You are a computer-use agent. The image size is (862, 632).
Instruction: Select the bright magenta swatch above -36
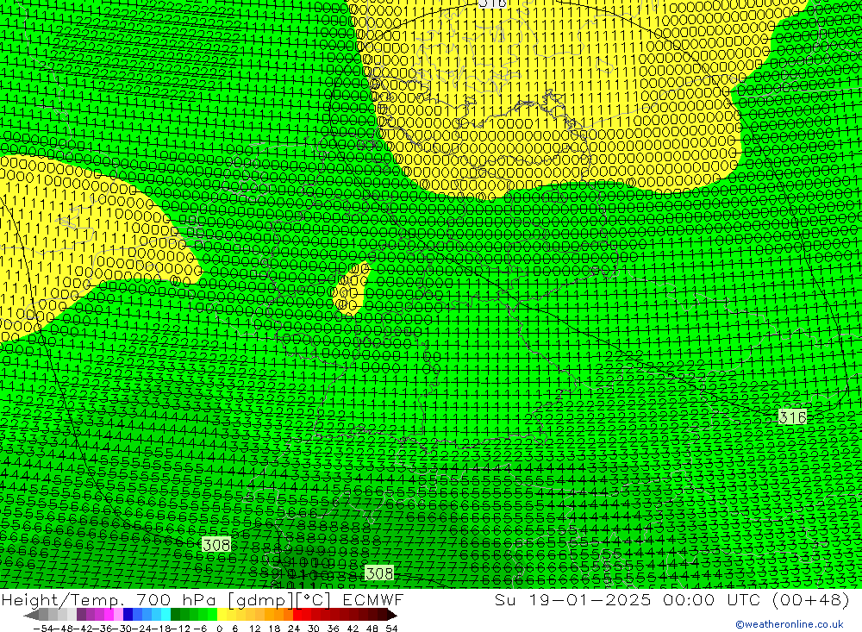[x=109, y=615]
